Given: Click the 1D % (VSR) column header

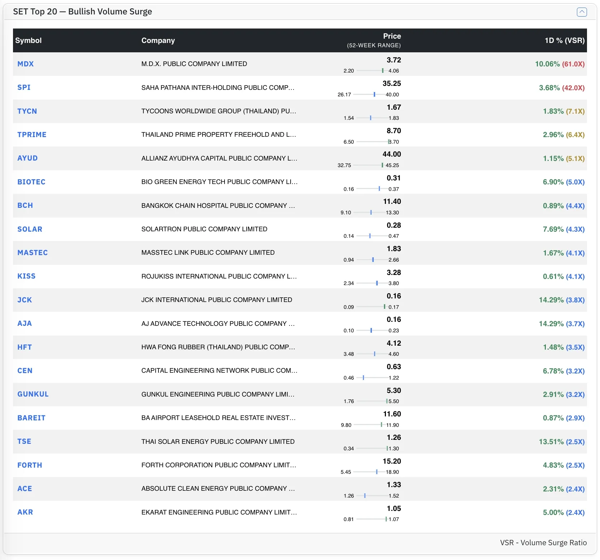Looking at the screenshot, I should [x=565, y=40].
